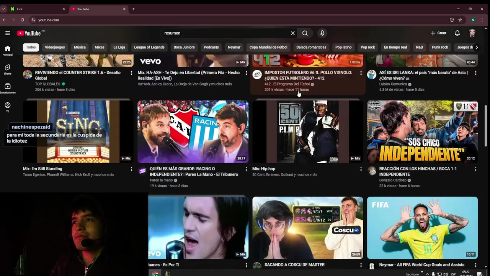Screen dimensions: 490x276
Task: Click the site information icon beside youtube.com
Action: pos(33,20)
